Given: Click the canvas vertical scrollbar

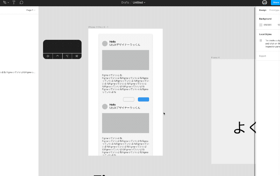Looking at the screenshot, I should [255, 91].
